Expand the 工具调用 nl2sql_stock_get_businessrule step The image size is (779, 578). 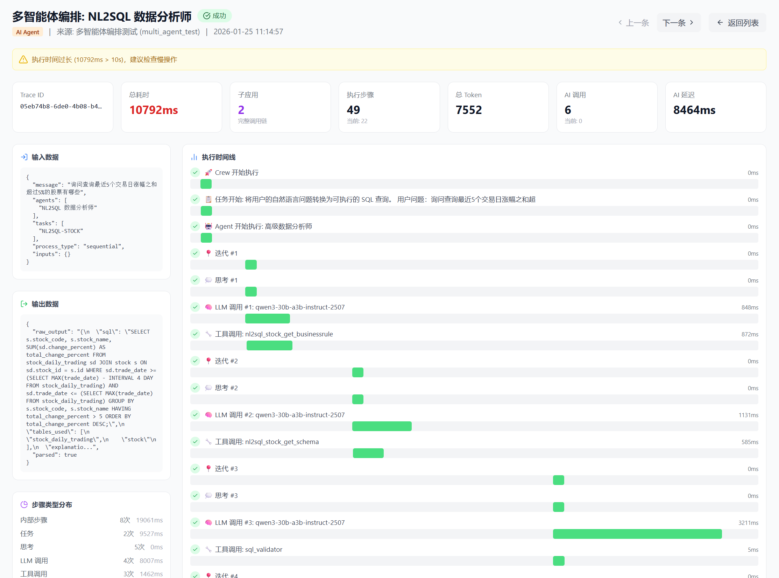pos(274,334)
